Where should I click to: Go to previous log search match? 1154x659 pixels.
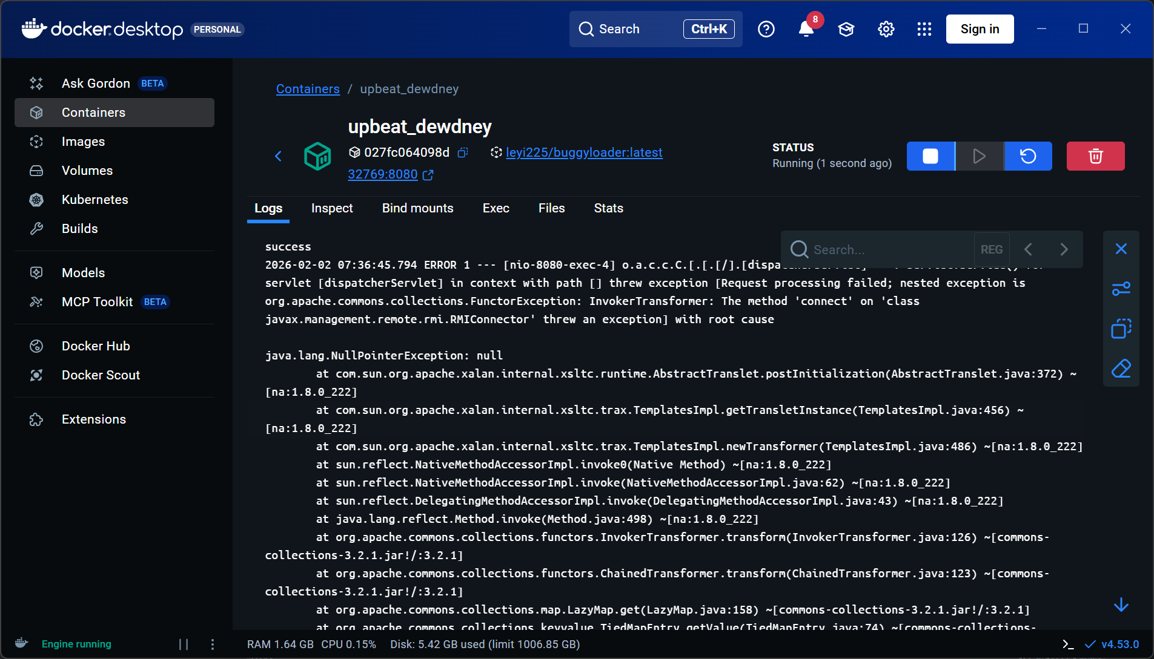coord(1028,249)
